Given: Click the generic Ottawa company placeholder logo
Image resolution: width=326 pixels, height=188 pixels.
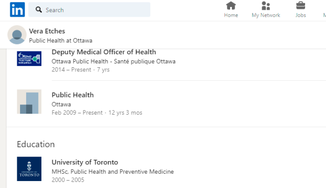Looking at the screenshot, I should tap(29, 102).
